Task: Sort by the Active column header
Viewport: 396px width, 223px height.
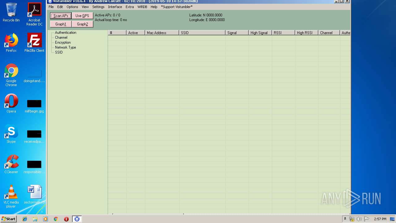Action: 136,33
